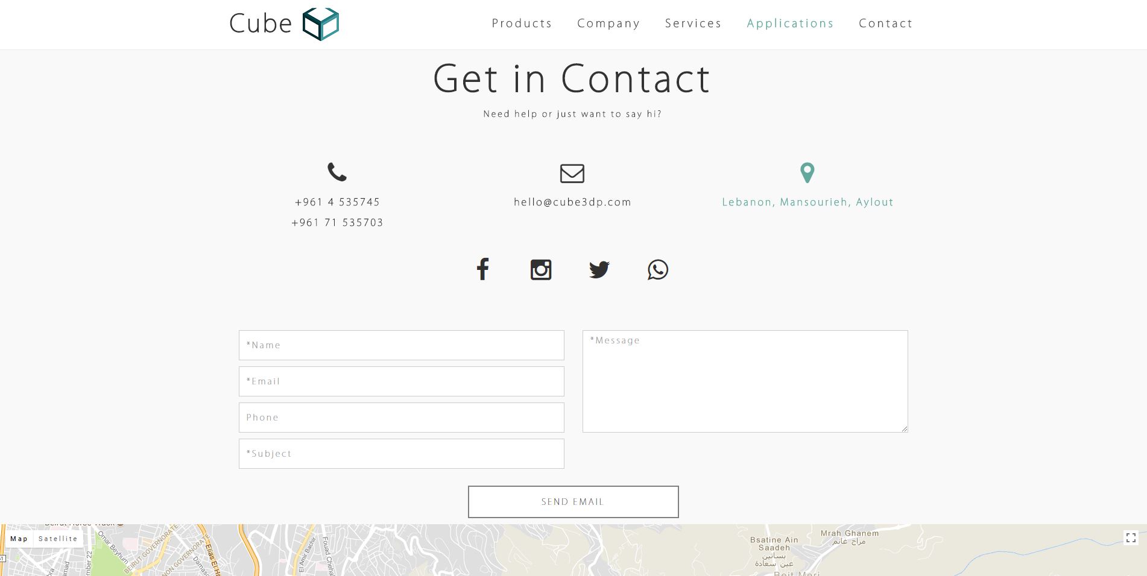Open the Instagram social icon
The width and height of the screenshot is (1147, 576).
541,269
